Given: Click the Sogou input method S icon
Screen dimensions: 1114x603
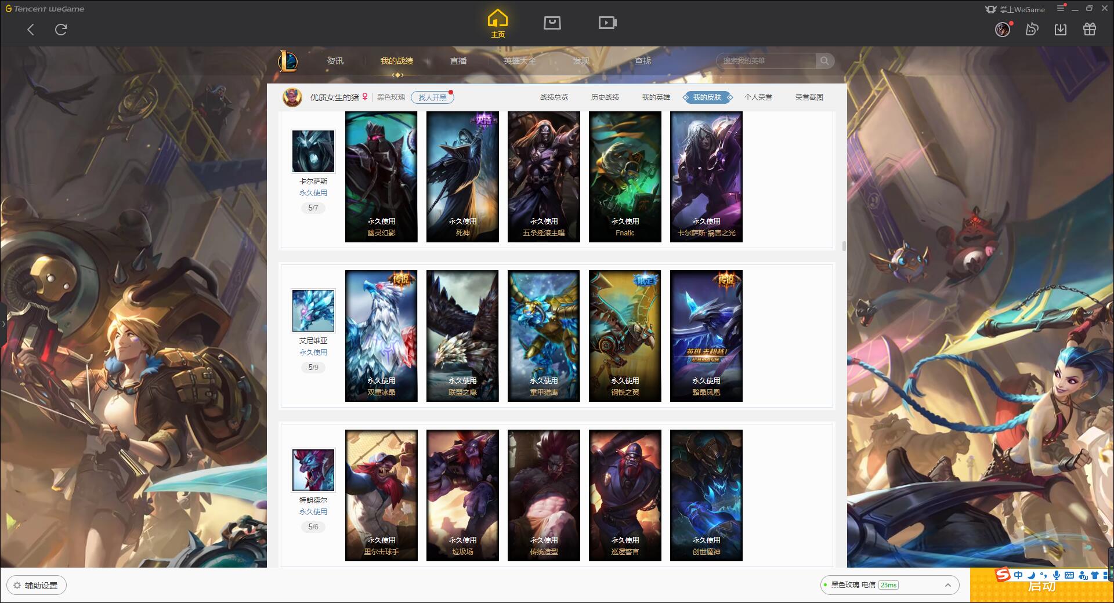Looking at the screenshot, I should [1003, 575].
